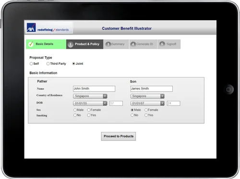Click the step 3 number badge
This screenshot has height=179, width=240.
coord(108,44)
